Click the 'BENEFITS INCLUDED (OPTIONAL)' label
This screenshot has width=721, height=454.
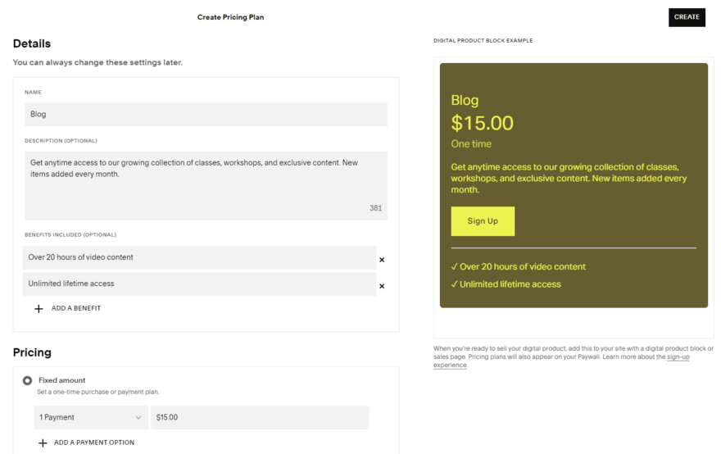pyautogui.click(x=70, y=234)
